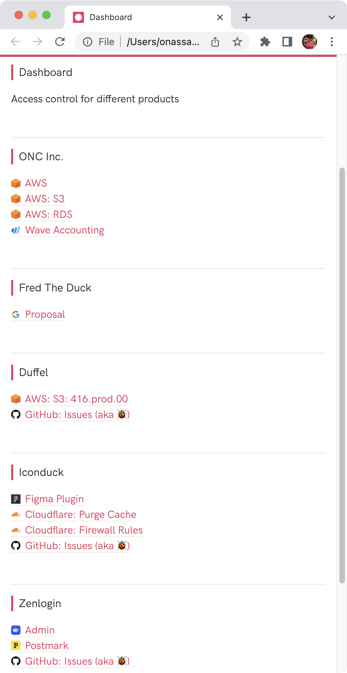Click the URL address field
This screenshot has width=347, height=673.
tap(163, 42)
